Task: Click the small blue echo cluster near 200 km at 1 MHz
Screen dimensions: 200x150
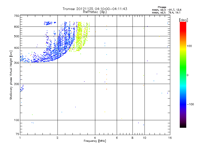Action: [x=22, y=88]
